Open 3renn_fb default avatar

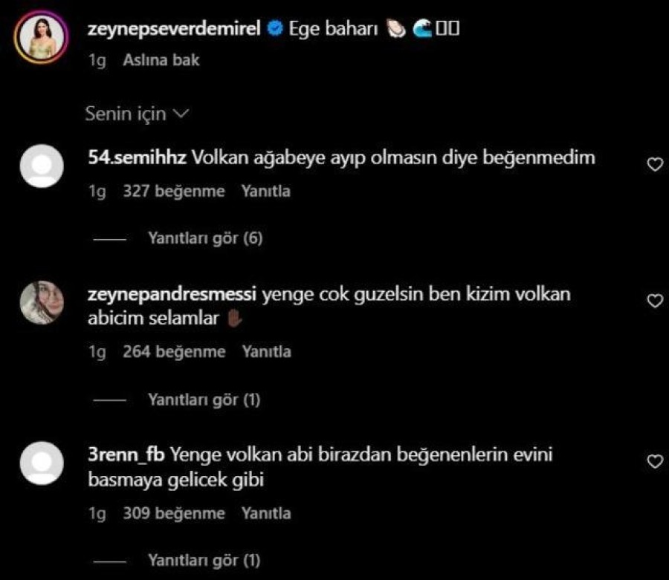click(42, 463)
